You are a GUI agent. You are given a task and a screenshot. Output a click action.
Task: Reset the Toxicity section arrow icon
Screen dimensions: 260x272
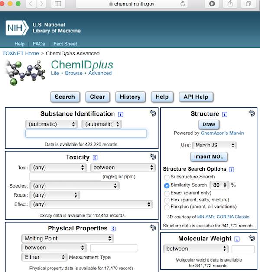click(153, 157)
